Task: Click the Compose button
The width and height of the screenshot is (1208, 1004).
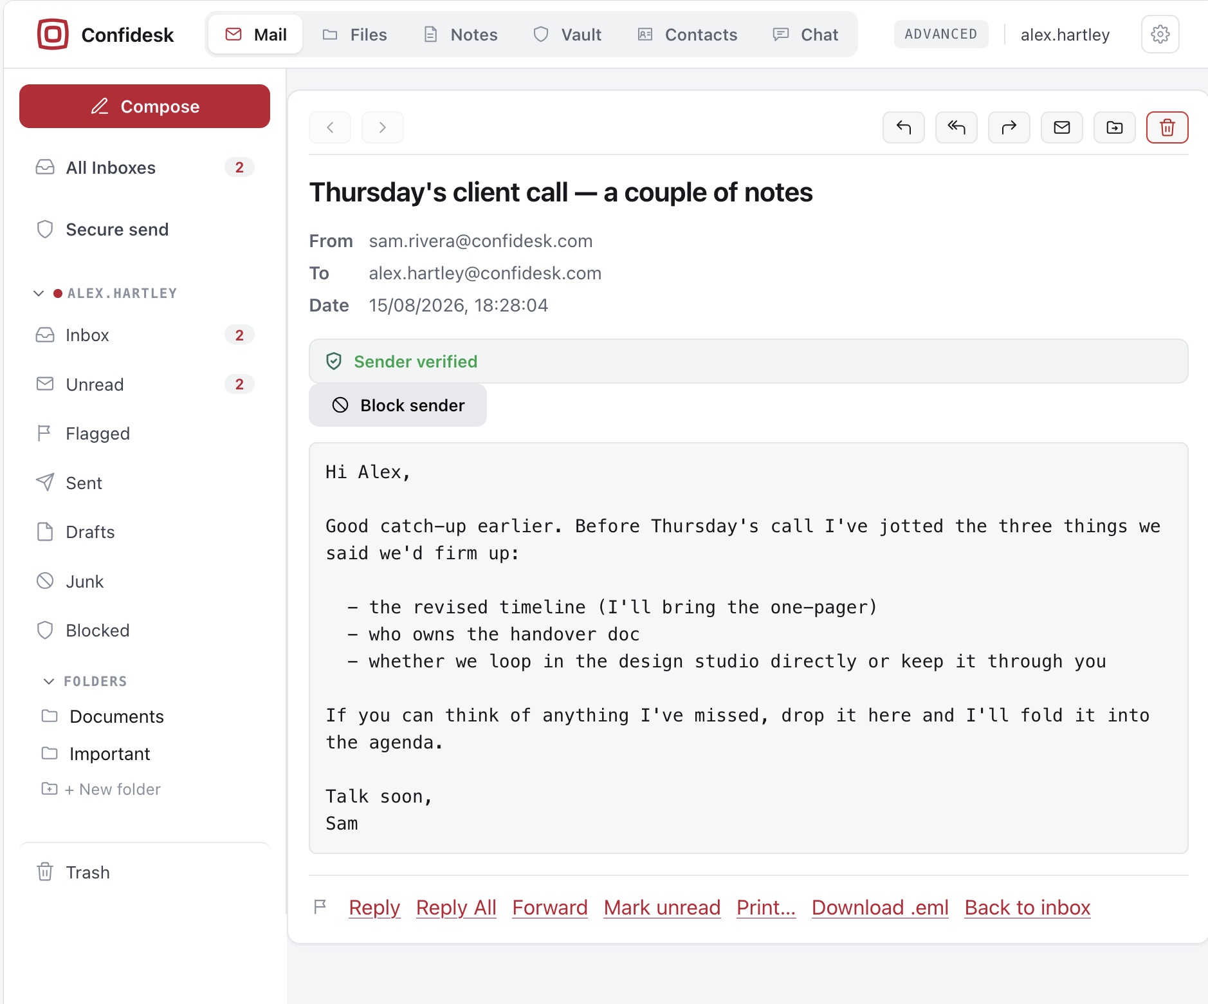Action: click(x=145, y=106)
